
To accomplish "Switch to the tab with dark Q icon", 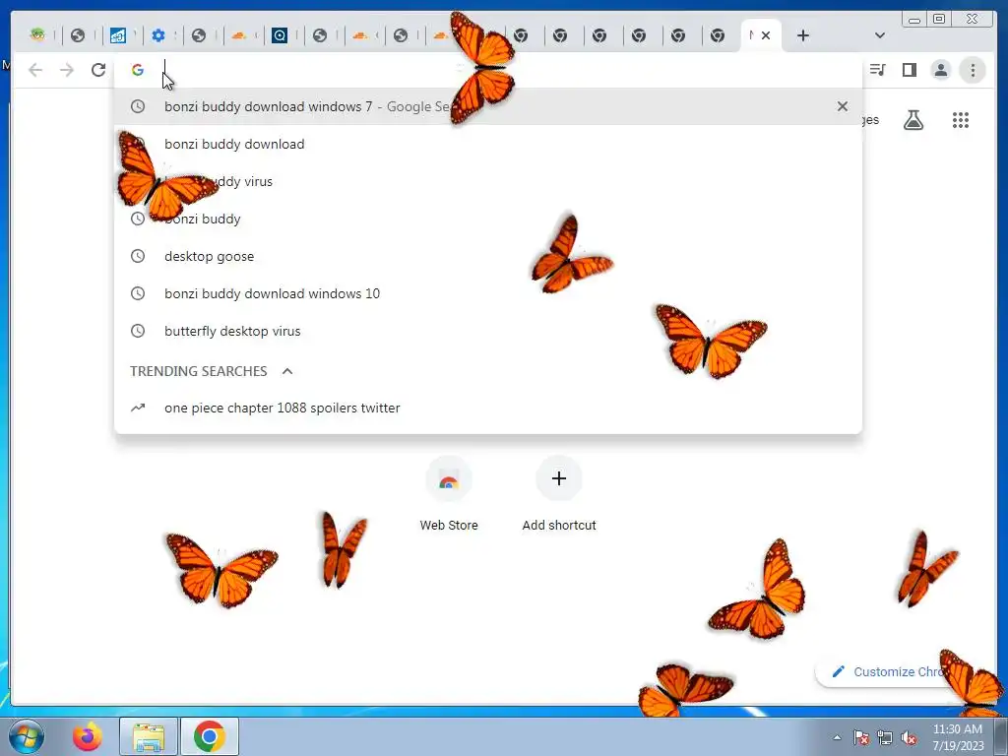I will coord(279,35).
